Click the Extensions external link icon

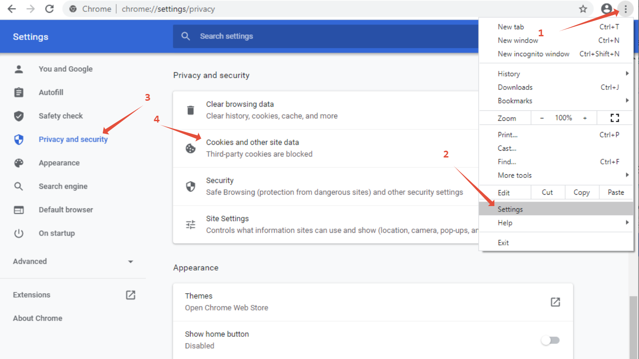(x=131, y=295)
